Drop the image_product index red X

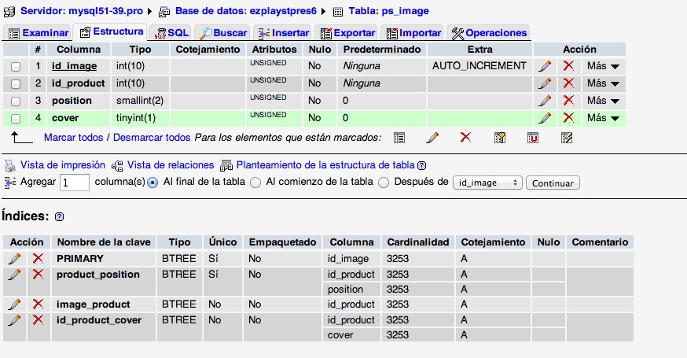38,304
